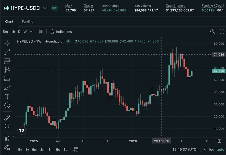The height and width of the screenshot is (155, 226).
Task: Set chart range to 5d
Action: point(58,150)
